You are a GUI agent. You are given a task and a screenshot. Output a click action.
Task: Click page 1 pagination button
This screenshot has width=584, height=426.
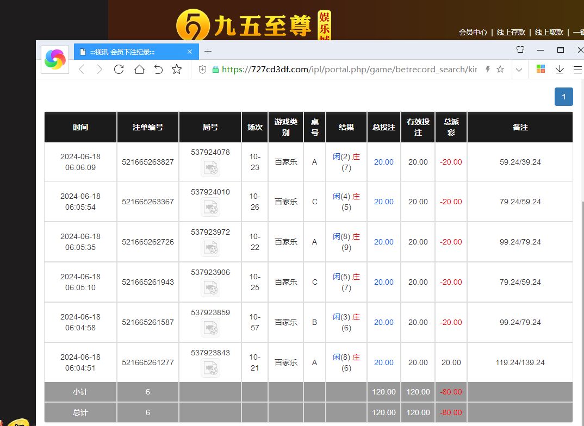pyautogui.click(x=563, y=97)
